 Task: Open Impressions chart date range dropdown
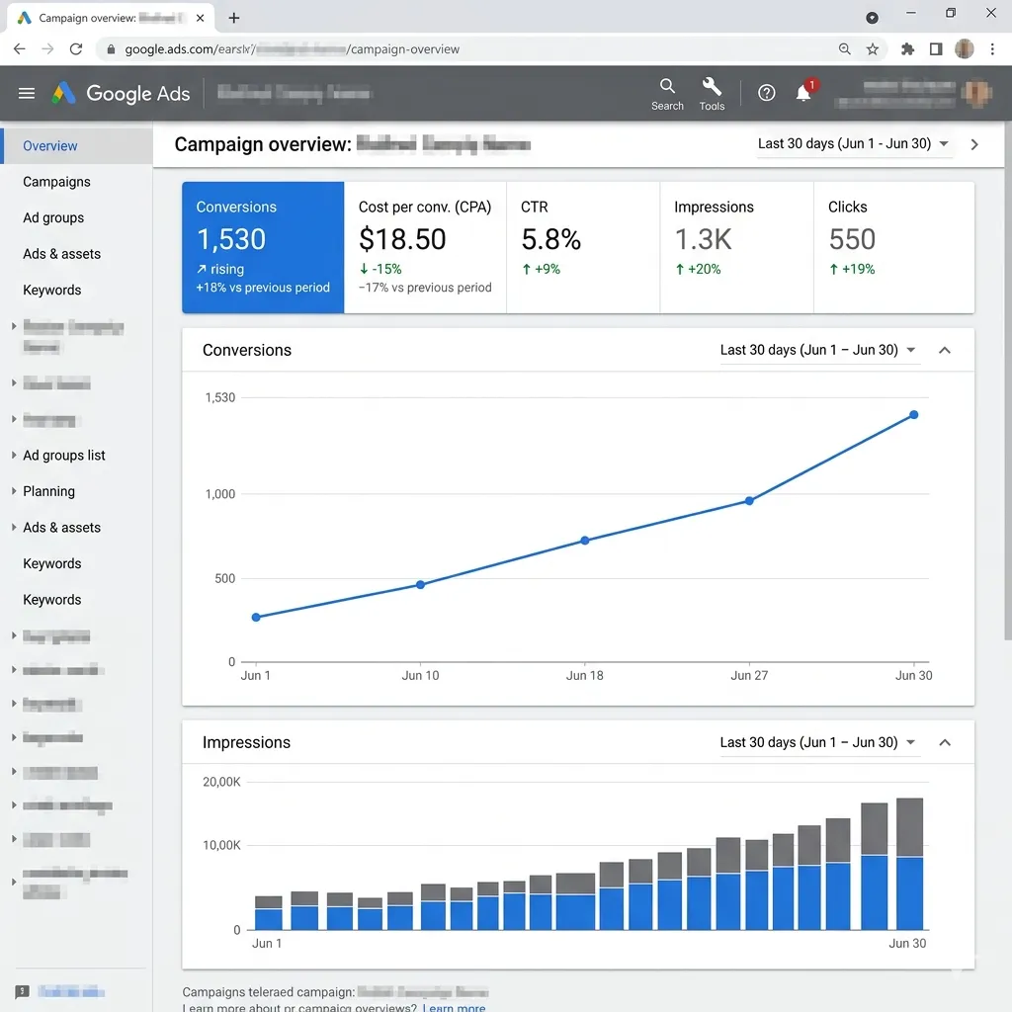tap(818, 742)
